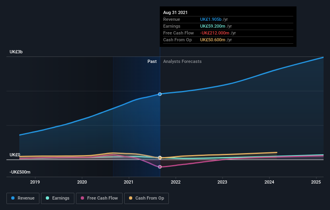
Task: Click the Aug 31 2021 tooltip date
Action: tap(175, 12)
